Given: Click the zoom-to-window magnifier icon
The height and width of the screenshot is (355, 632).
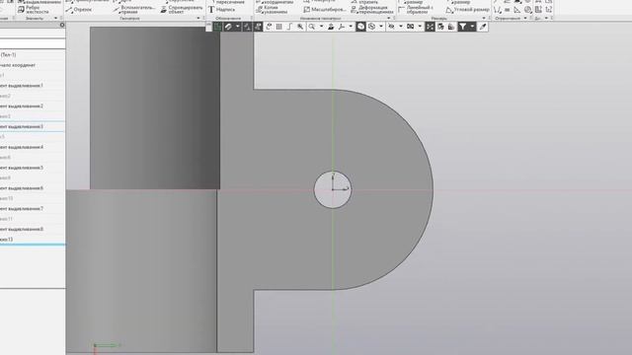Looking at the screenshot, I should [x=300, y=27].
